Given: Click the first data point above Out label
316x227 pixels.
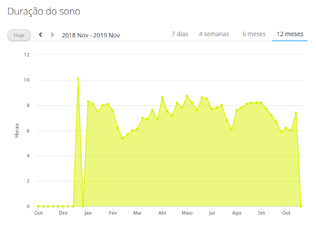Looking at the screenshot, I should [x=38, y=206].
